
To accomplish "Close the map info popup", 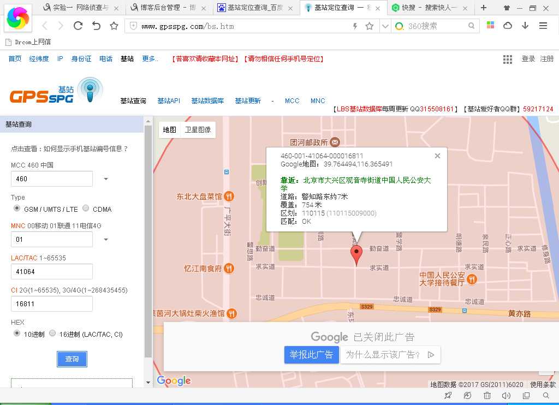I will [437, 156].
